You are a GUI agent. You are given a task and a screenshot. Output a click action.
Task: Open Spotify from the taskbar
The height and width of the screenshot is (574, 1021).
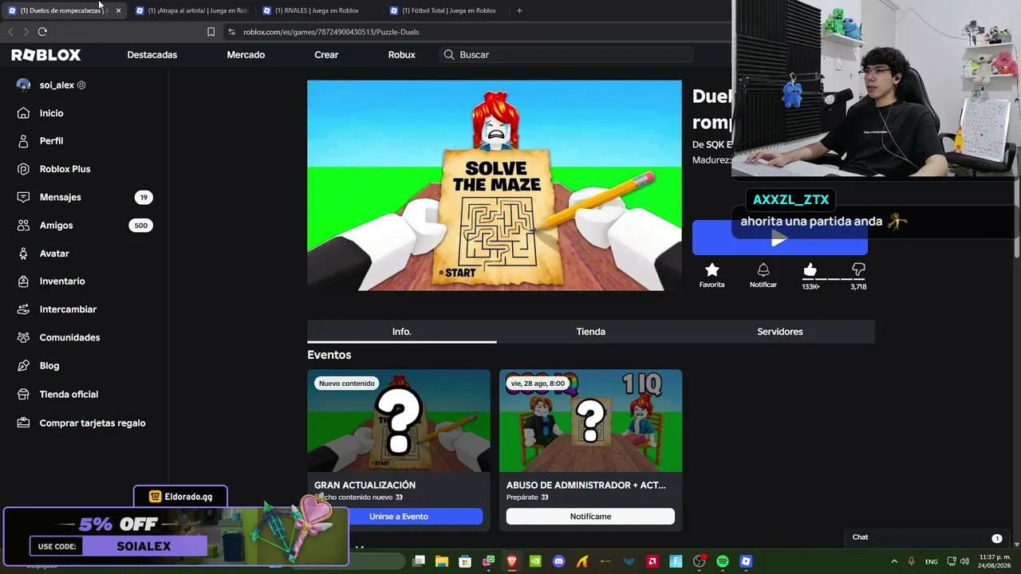[x=723, y=561]
